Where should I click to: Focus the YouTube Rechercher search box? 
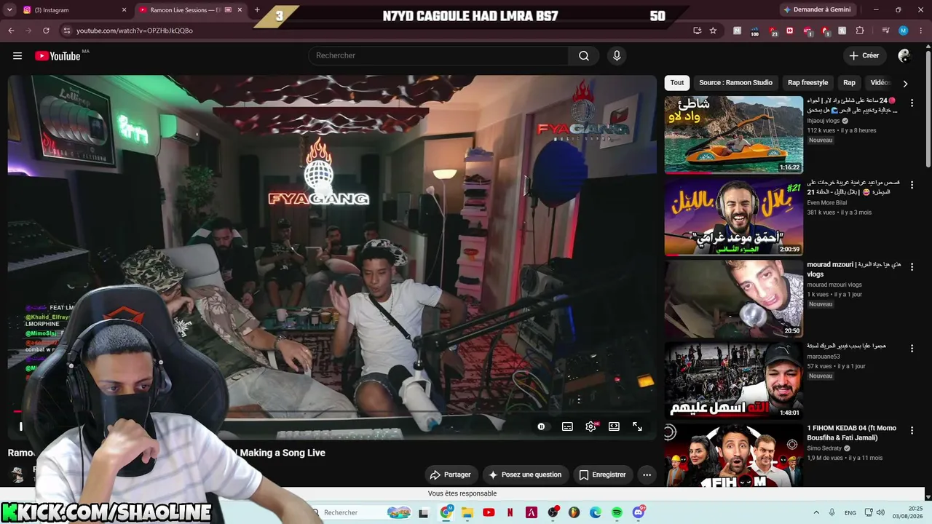click(x=438, y=56)
